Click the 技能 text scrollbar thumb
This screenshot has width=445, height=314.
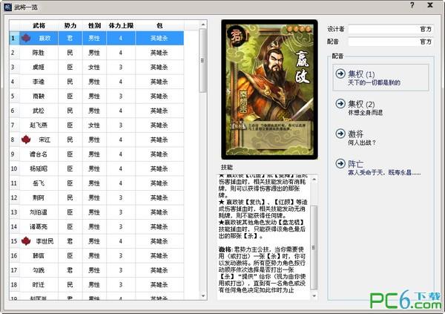click(314, 247)
